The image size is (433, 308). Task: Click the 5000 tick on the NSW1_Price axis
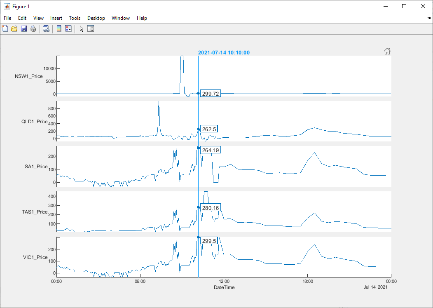click(x=51, y=81)
